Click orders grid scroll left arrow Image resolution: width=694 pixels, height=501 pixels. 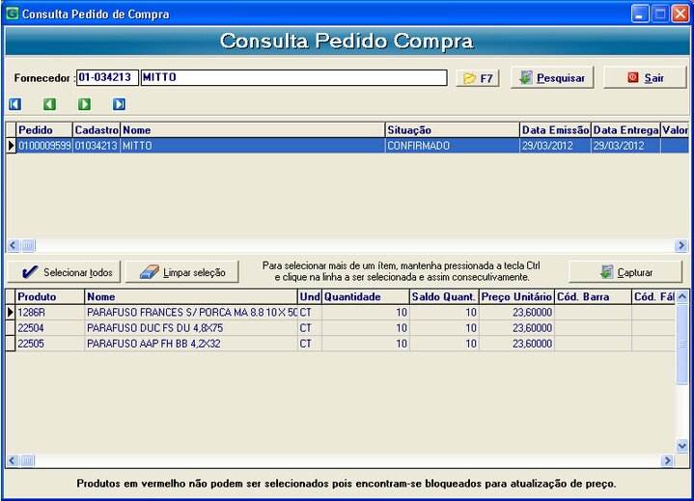click(x=13, y=245)
